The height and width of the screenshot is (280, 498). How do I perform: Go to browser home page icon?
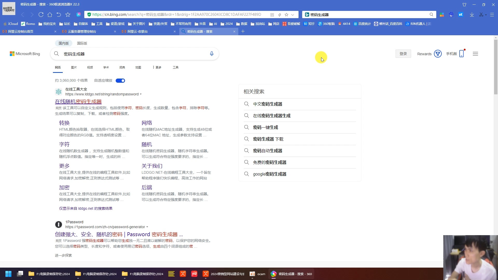50,15
